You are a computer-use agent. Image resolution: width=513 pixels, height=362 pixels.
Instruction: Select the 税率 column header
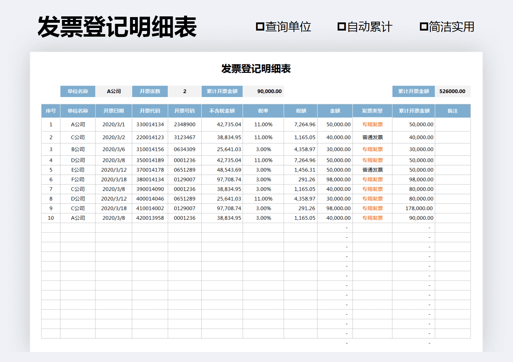pyautogui.click(x=263, y=111)
